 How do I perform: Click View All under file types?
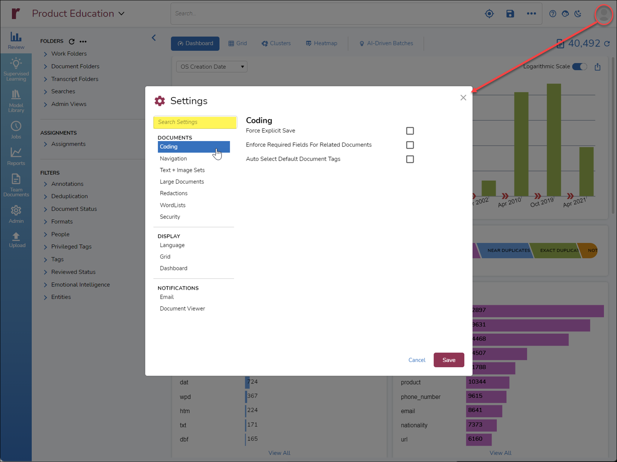[x=279, y=453]
